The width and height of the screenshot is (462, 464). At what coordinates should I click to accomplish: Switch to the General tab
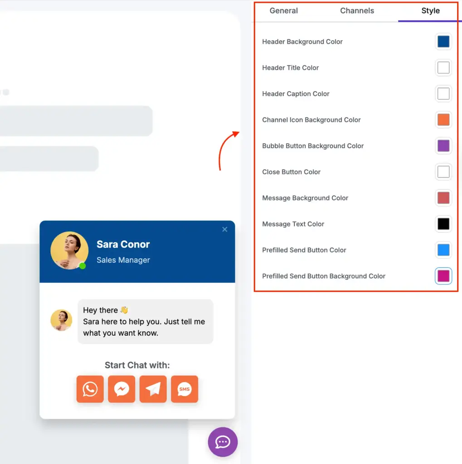tap(283, 10)
